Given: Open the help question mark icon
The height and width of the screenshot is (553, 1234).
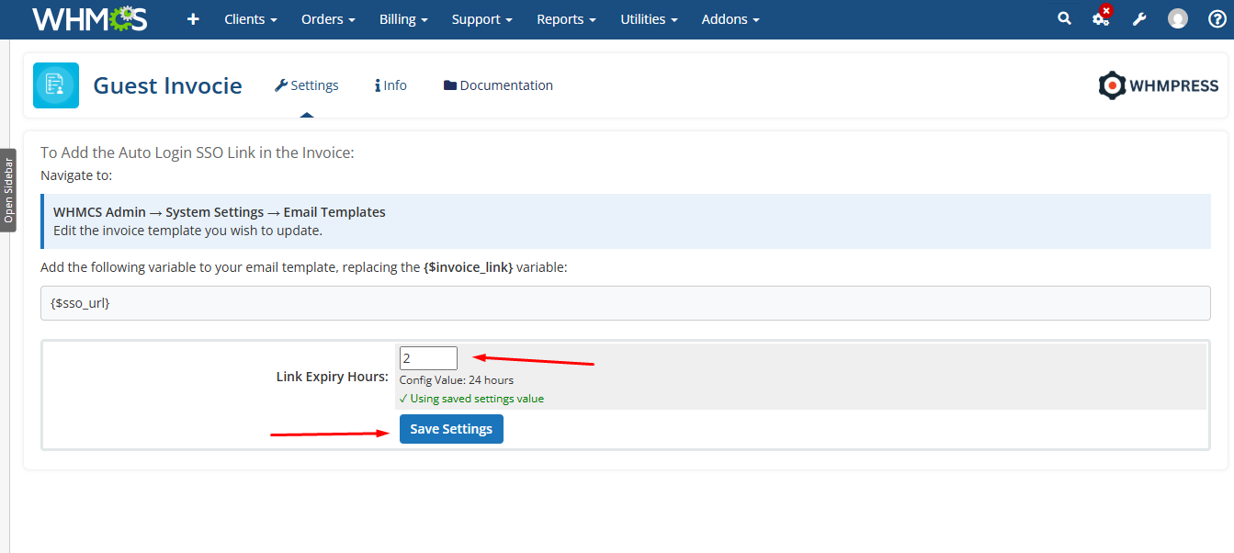Looking at the screenshot, I should [1217, 19].
